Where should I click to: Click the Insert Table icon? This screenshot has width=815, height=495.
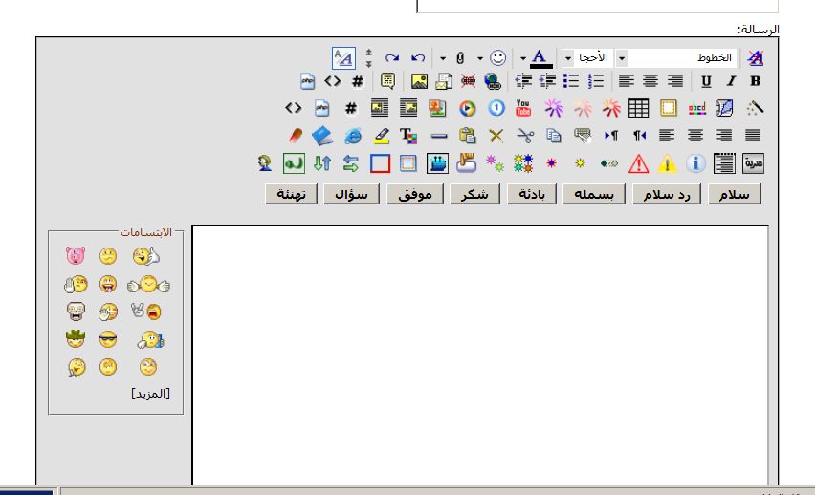(x=638, y=109)
